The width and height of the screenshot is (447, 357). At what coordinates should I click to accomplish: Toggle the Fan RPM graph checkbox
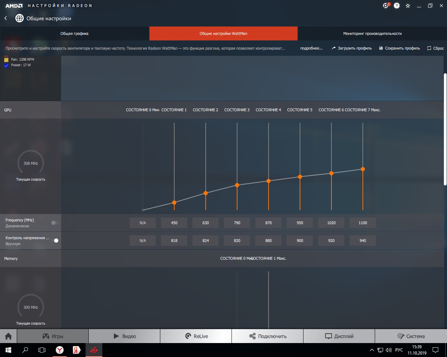coord(6,60)
